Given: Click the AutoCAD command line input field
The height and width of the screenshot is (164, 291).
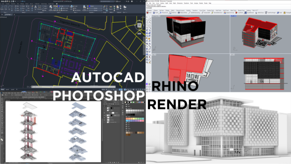Looking at the screenshot, I should [73, 87].
